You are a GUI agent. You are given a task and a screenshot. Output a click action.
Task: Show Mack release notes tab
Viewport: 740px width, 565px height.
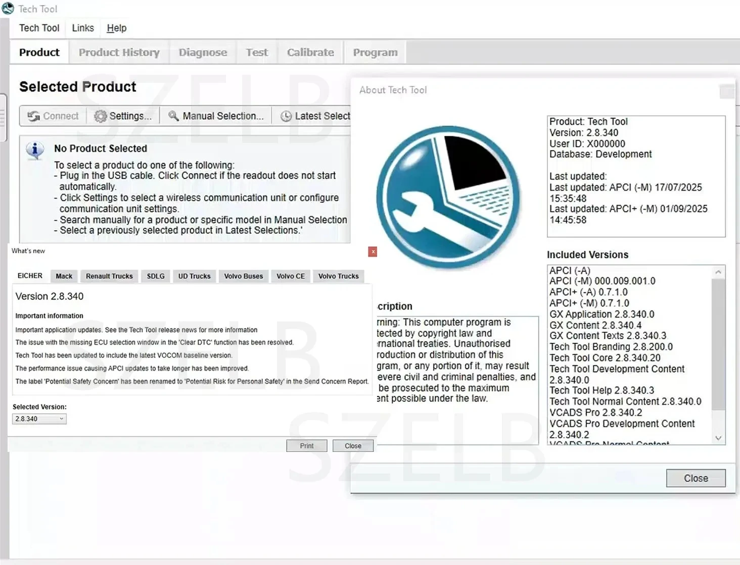(64, 276)
